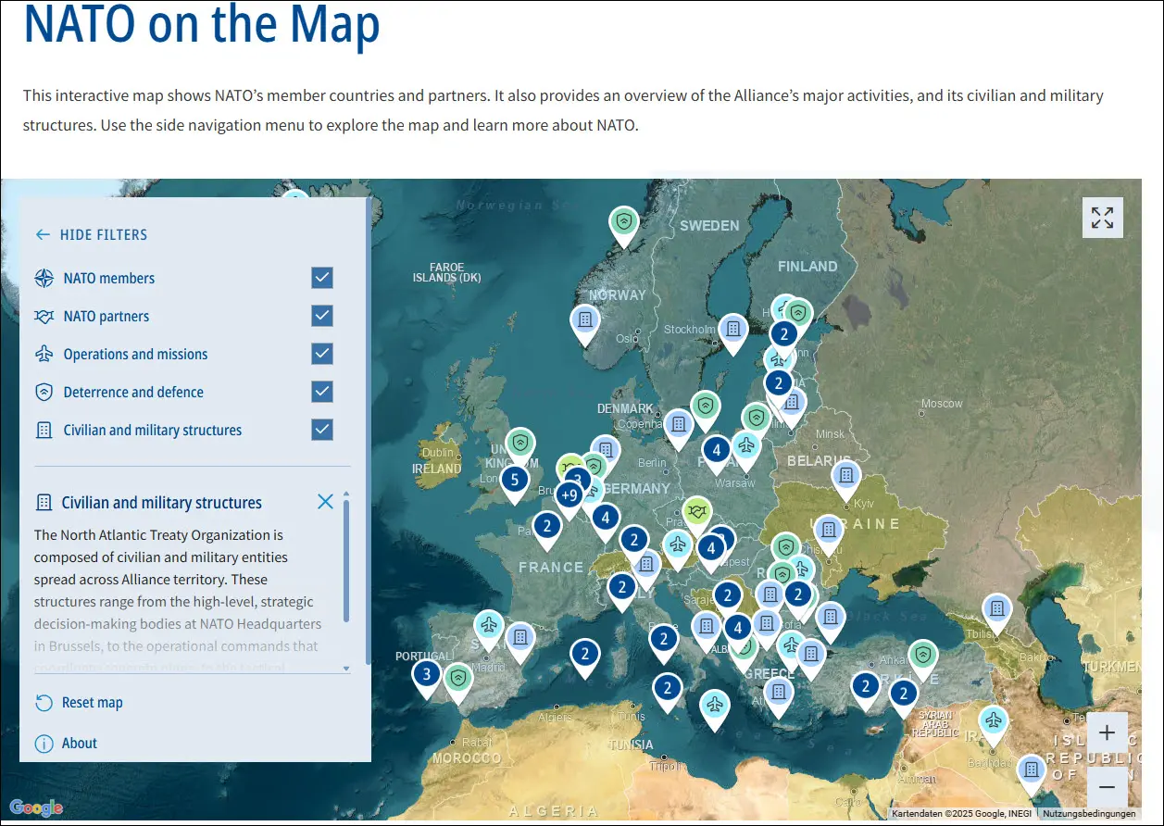This screenshot has height=826, width=1164.
Task: Collapse the sidebar using the Hide Filters arrow
Action: (x=43, y=234)
